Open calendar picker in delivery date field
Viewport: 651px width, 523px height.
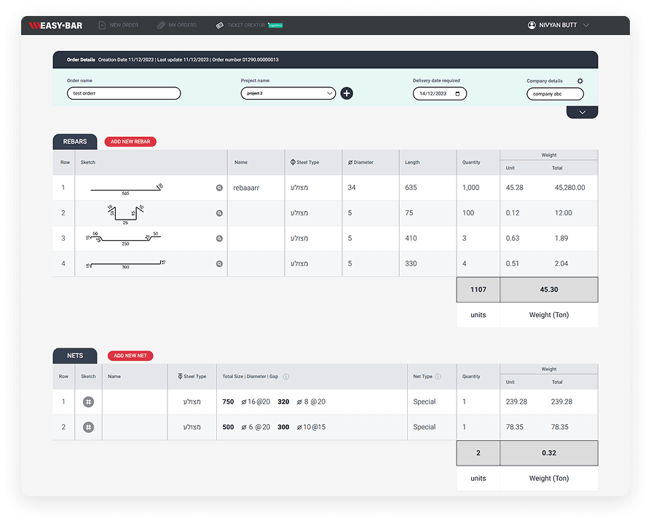tap(457, 94)
